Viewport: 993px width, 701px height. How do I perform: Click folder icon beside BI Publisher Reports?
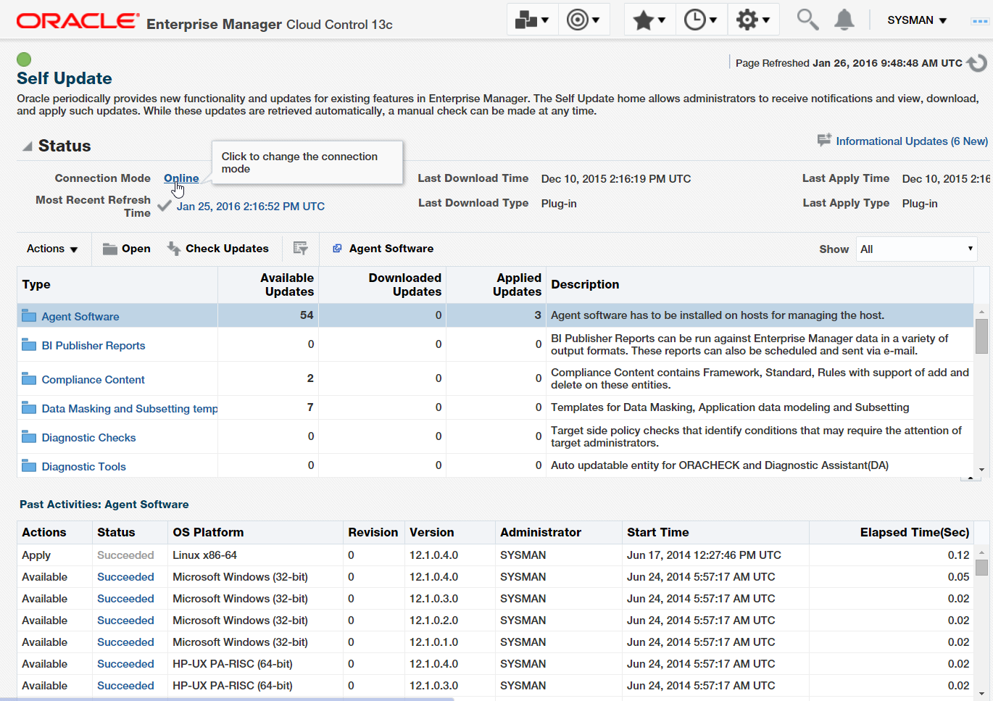click(29, 345)
